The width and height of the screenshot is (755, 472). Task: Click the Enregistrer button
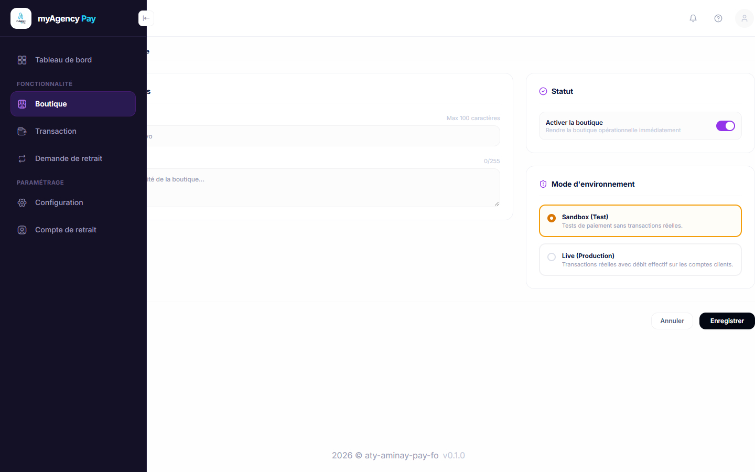pyautogui.click(x=727, y=321)
